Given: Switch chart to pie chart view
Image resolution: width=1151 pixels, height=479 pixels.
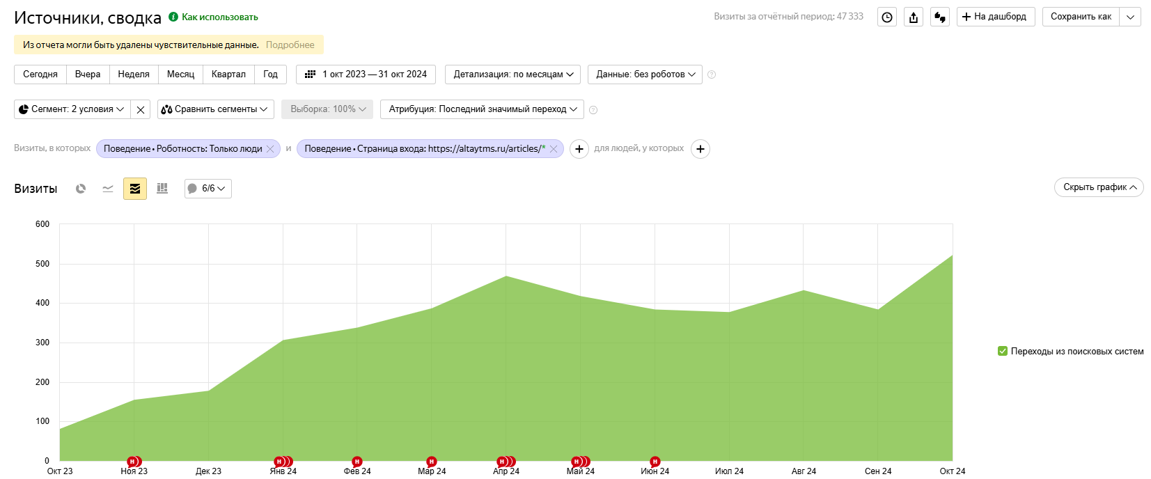Looking at the screenshot, I should point(81,189).
